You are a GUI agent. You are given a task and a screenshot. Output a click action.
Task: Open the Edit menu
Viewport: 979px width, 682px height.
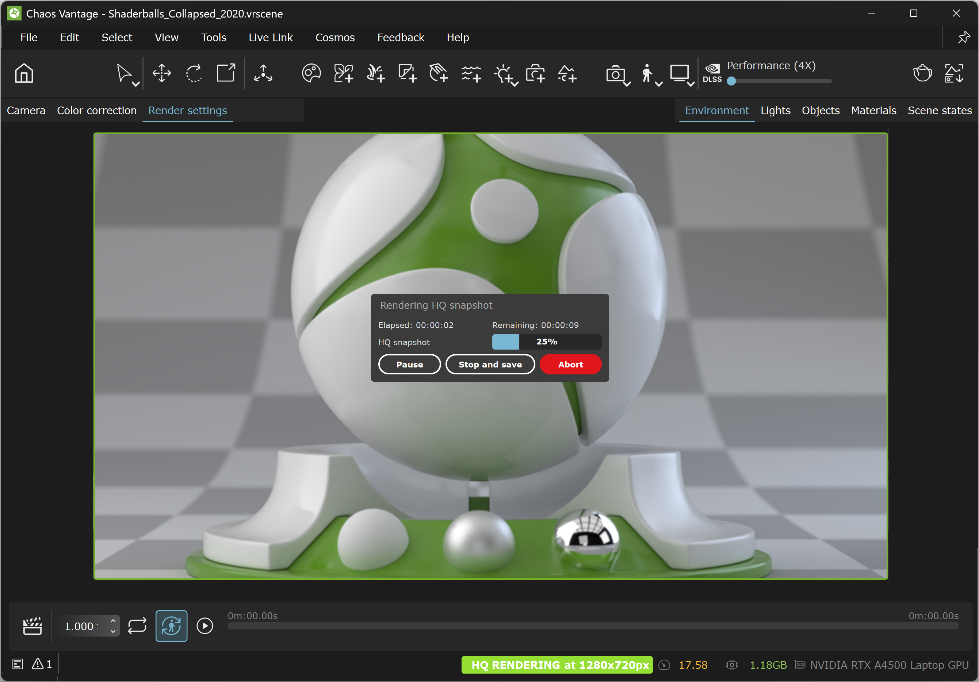[69, 38]
